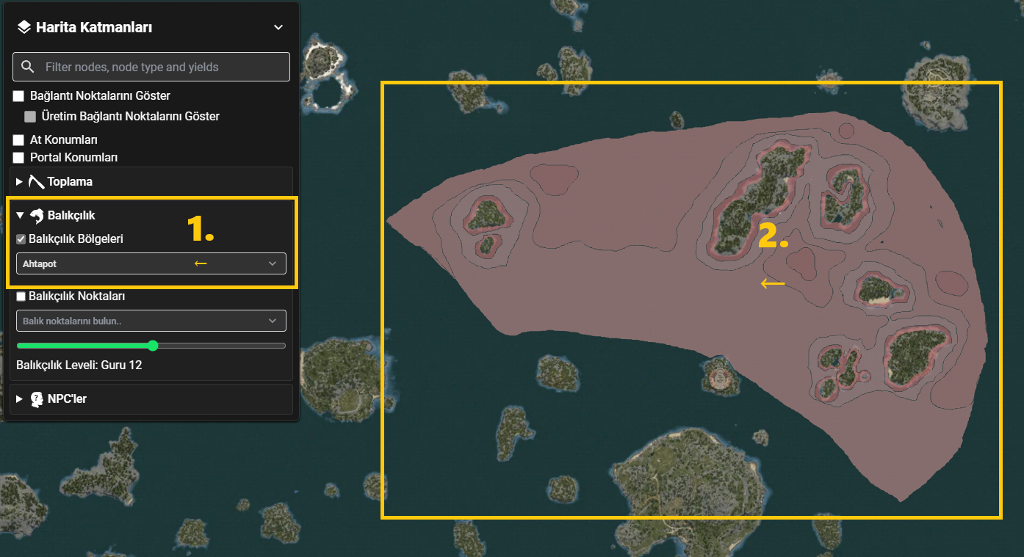Collapse the Harita Katmanları panel chevron
Image resolution: width=1024 pixels, height=557 pixels.
[278, 28]
